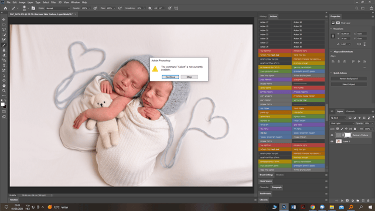
Task: Click the search icon in top right
Action: (x=357, y=8)
